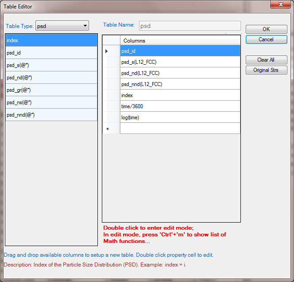Select the log(time) cell in the table
This screenshot has width=294, height=282.
(180, 117)
